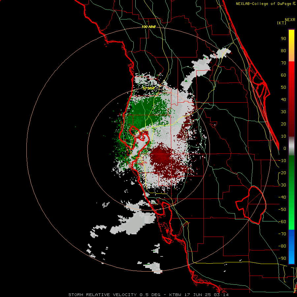Pick the orange segment of the color bar

[291, 56]
